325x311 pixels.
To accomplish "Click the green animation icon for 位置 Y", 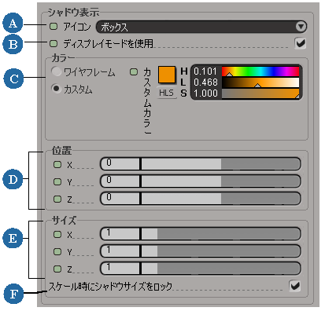I will pos(57,181).
